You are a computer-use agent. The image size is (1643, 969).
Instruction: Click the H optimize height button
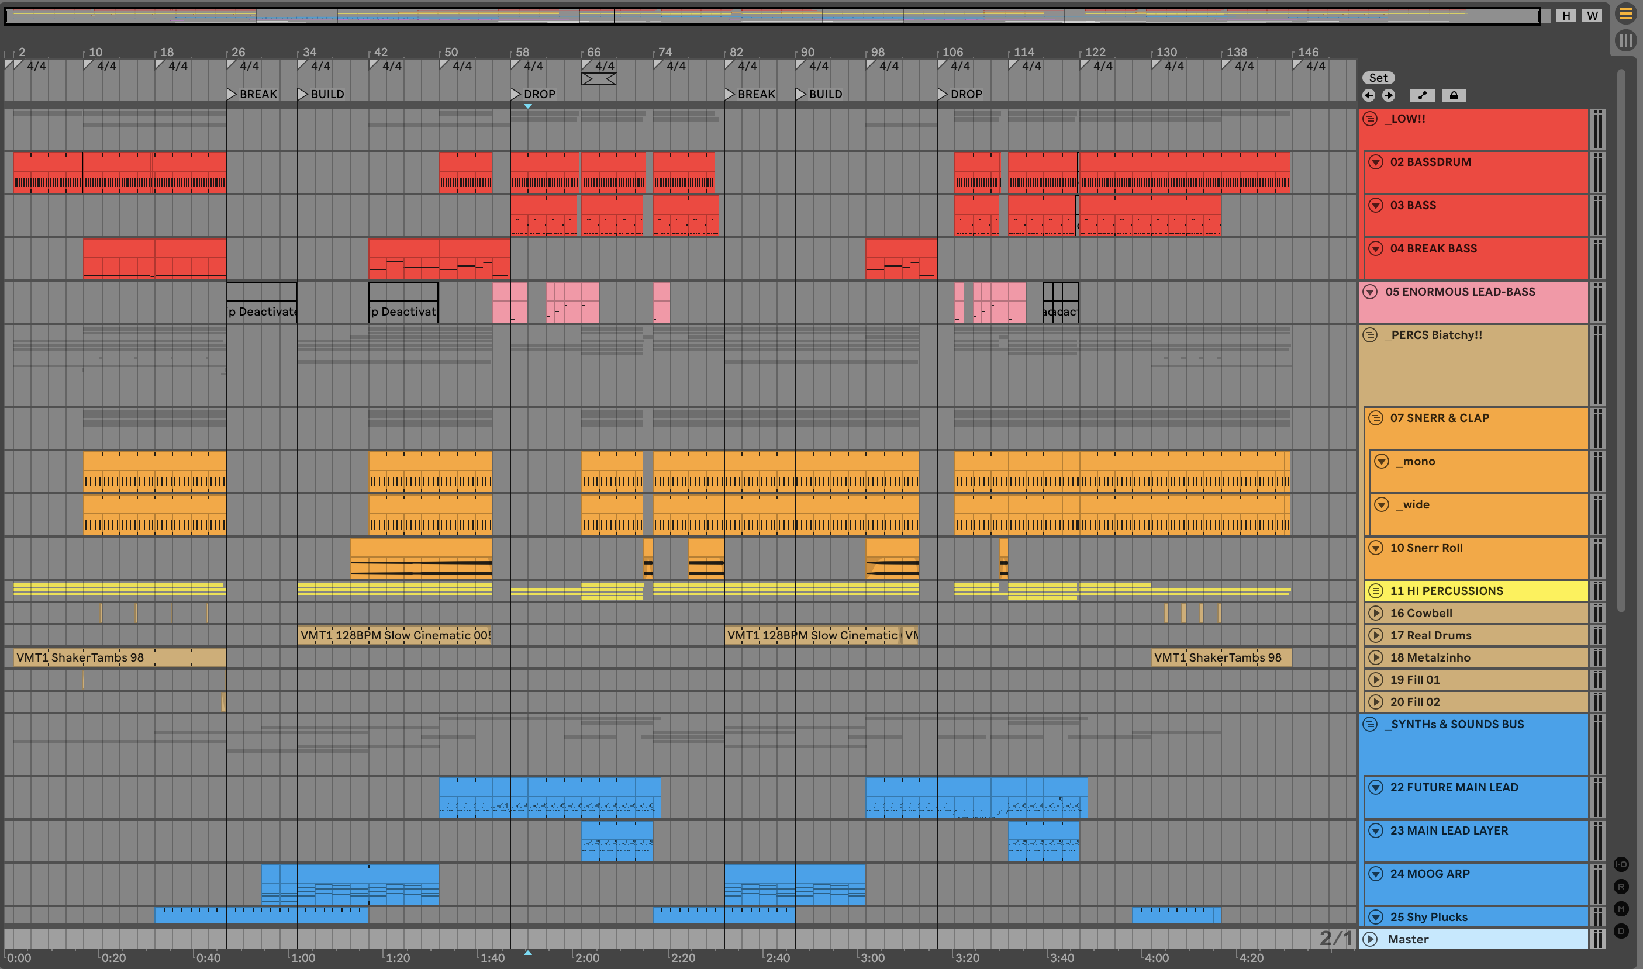point(1566,16)
